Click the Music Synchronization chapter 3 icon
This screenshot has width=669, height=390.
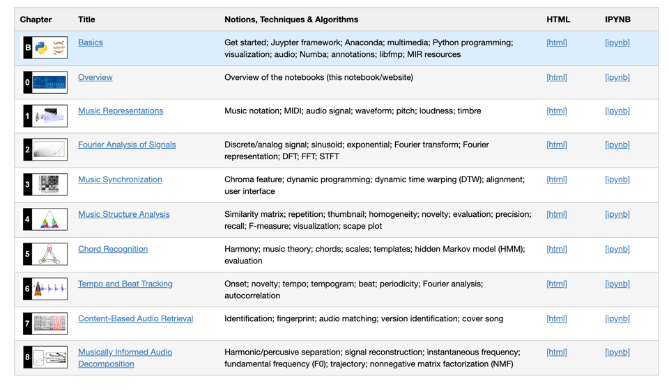pyautogui.click(x=45, y=184)
